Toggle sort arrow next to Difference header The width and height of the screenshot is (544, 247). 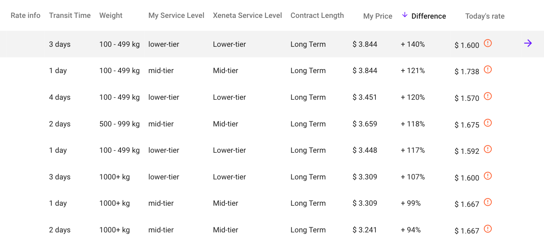[x=405, y=15]
